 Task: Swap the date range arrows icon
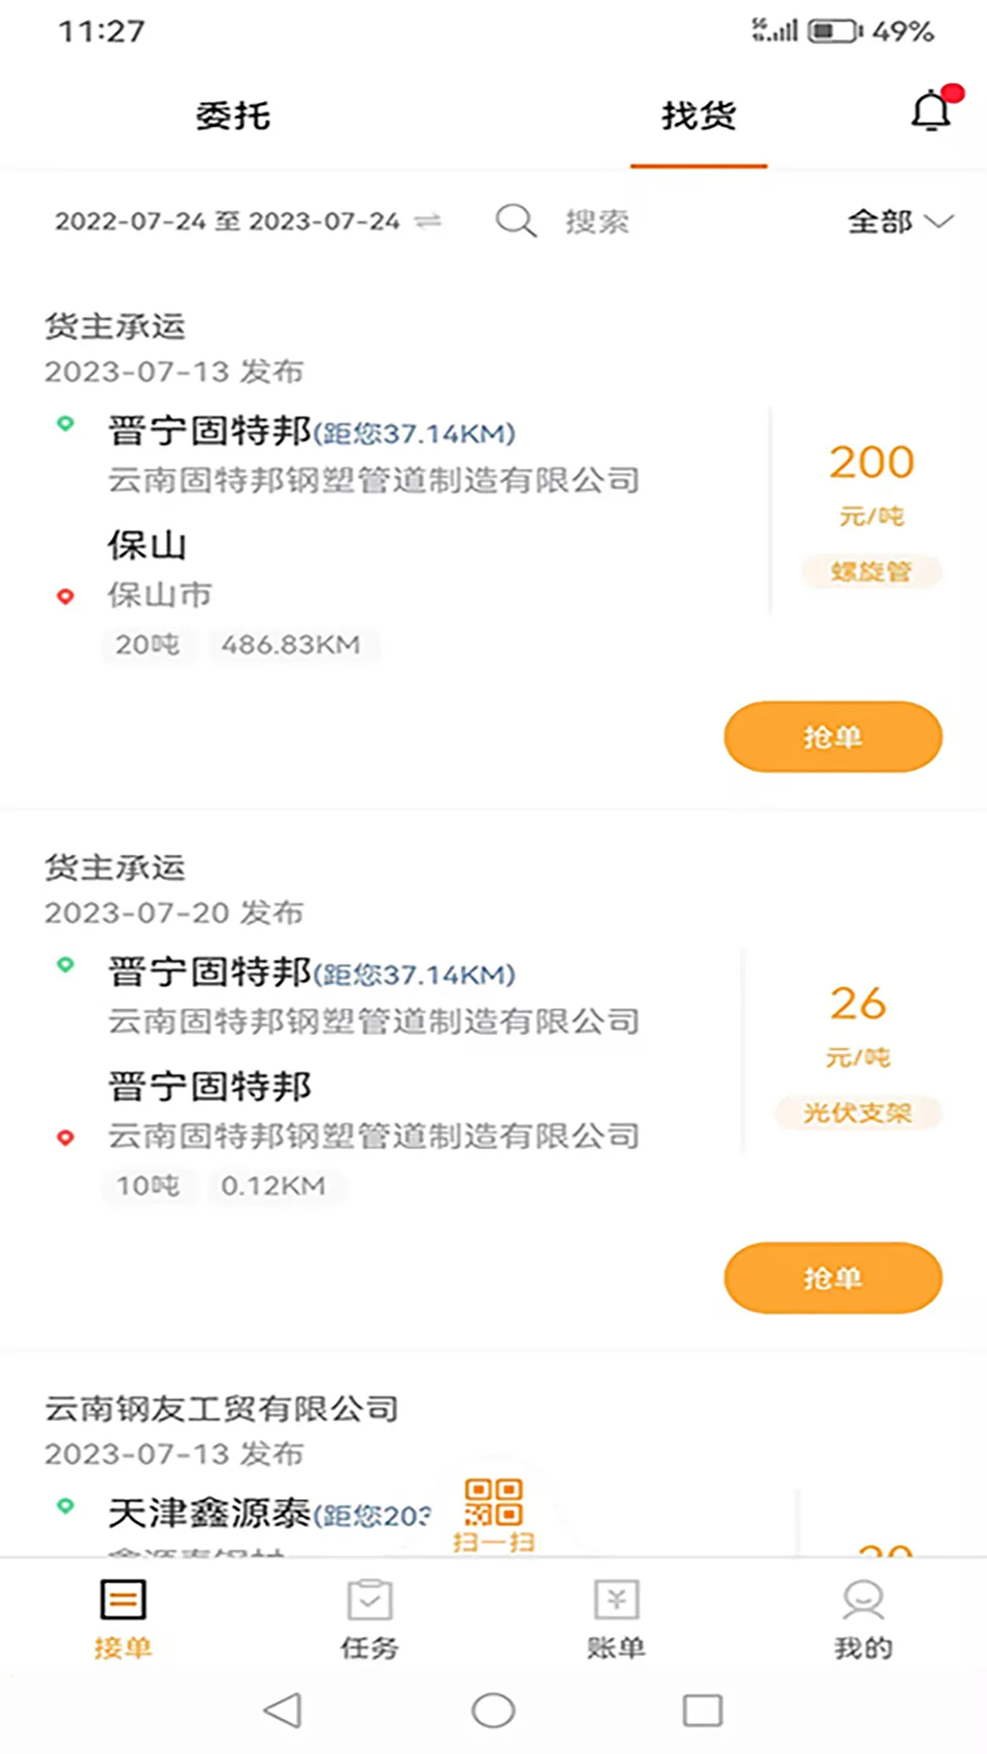click(428, 221)
